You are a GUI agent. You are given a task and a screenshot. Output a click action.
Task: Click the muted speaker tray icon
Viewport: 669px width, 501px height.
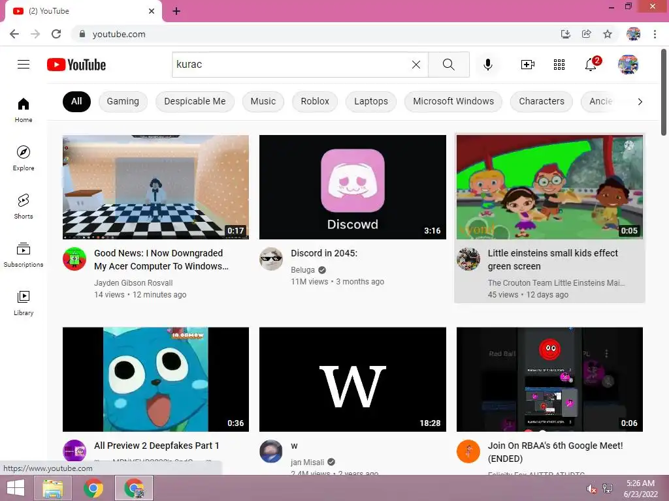pyautogui.click(x=591, y=489)
